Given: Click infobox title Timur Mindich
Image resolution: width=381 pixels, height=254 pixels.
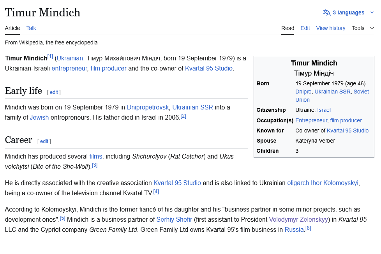Looking at the screenshot, I should (314, 63).
